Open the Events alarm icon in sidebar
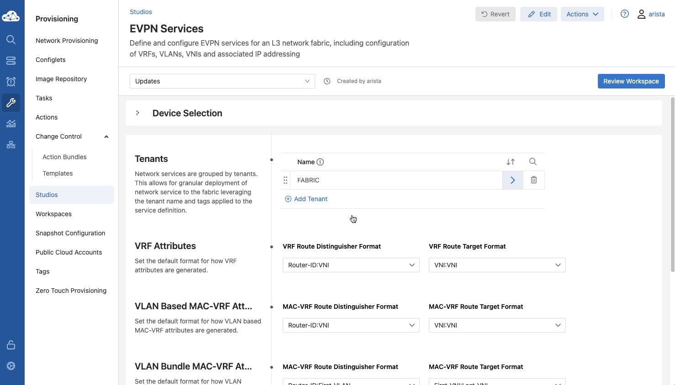Image resolution: width=675 pixels, height=385 pixels. [11, 82]
